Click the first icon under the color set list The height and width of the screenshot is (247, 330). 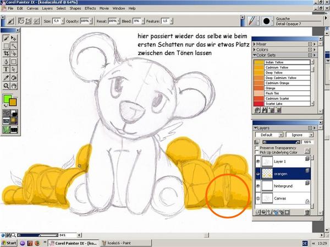coord(257,110)
